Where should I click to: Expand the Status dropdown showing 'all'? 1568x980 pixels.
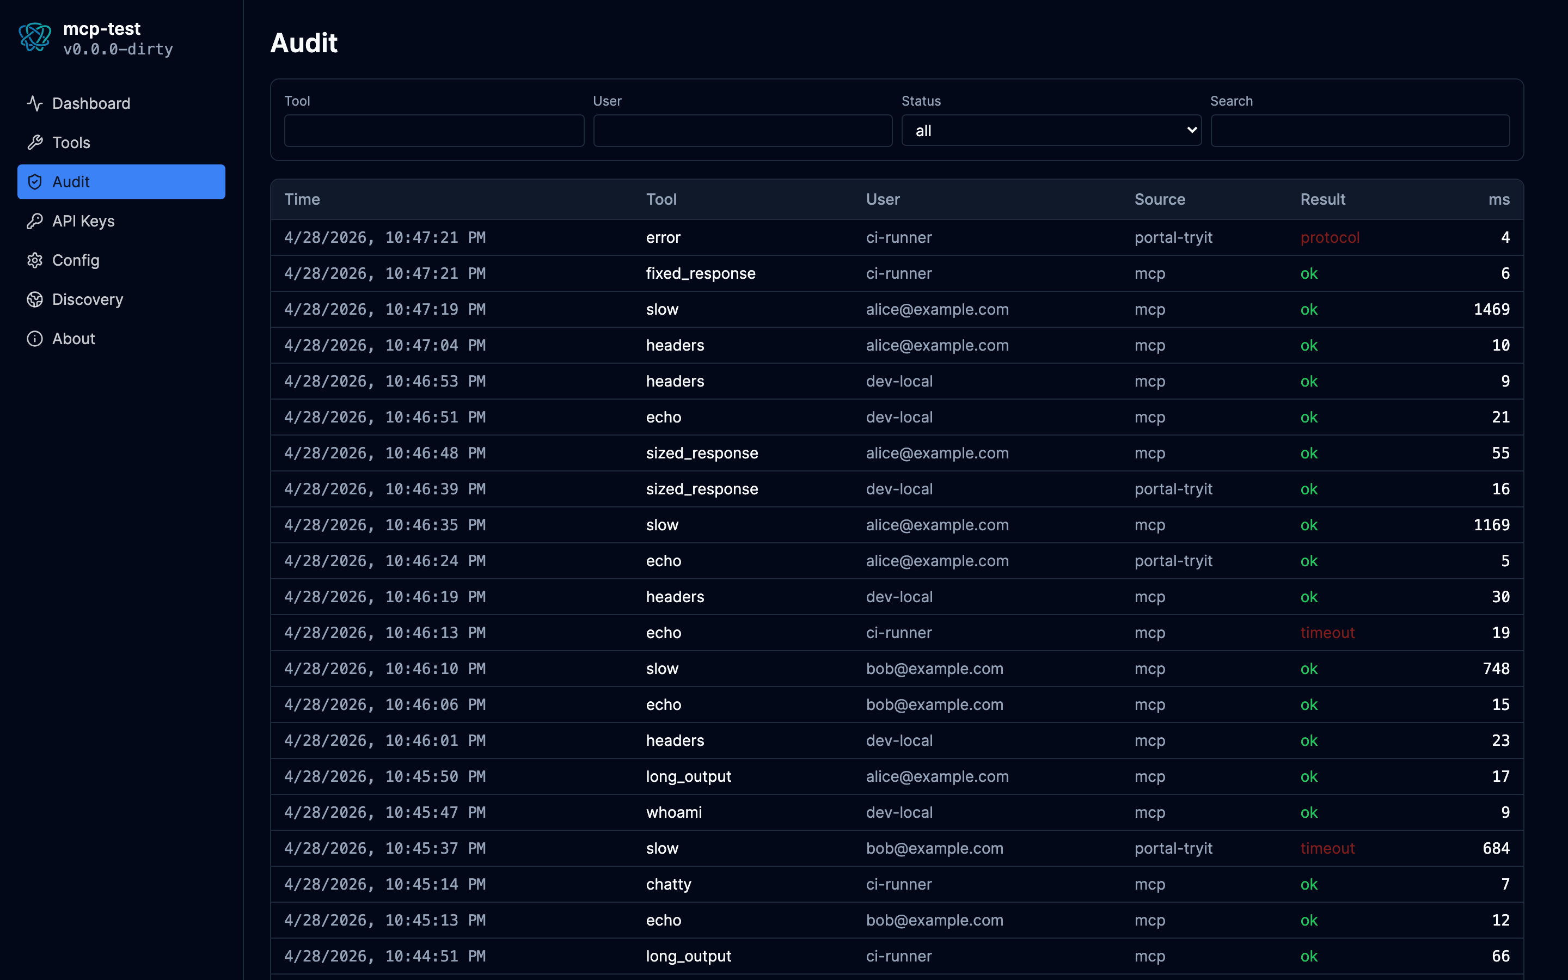1050,130
